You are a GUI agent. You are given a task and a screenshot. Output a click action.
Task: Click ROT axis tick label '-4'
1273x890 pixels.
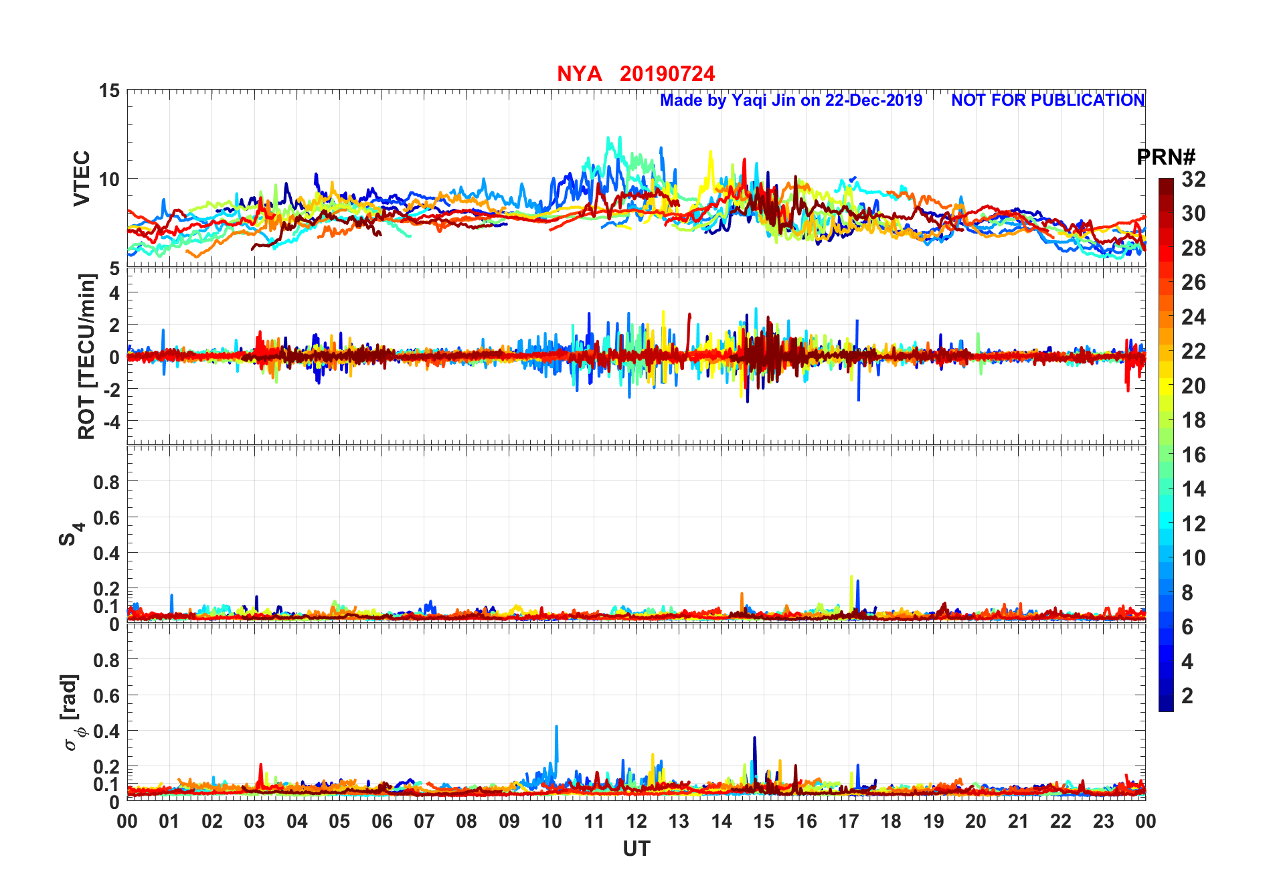112,422
